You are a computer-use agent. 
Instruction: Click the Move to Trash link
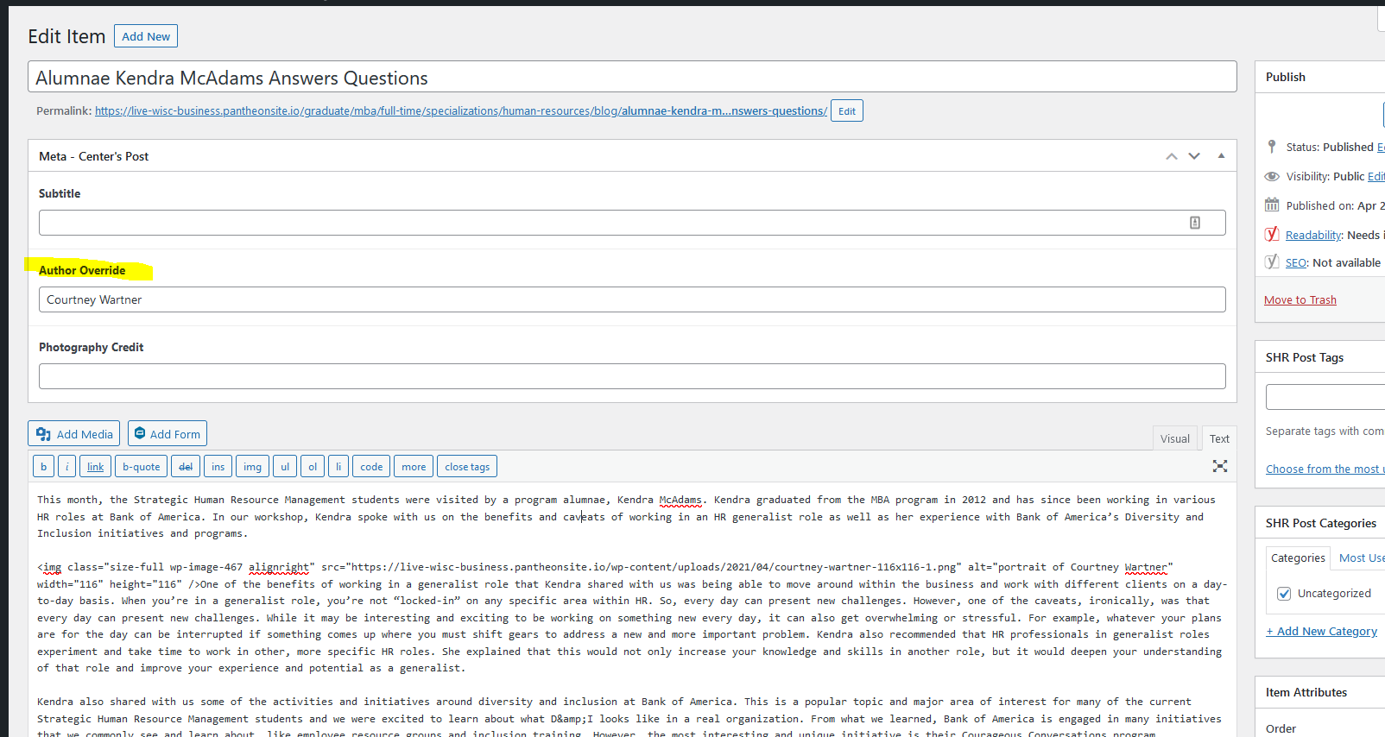[x=1300, y=299]
